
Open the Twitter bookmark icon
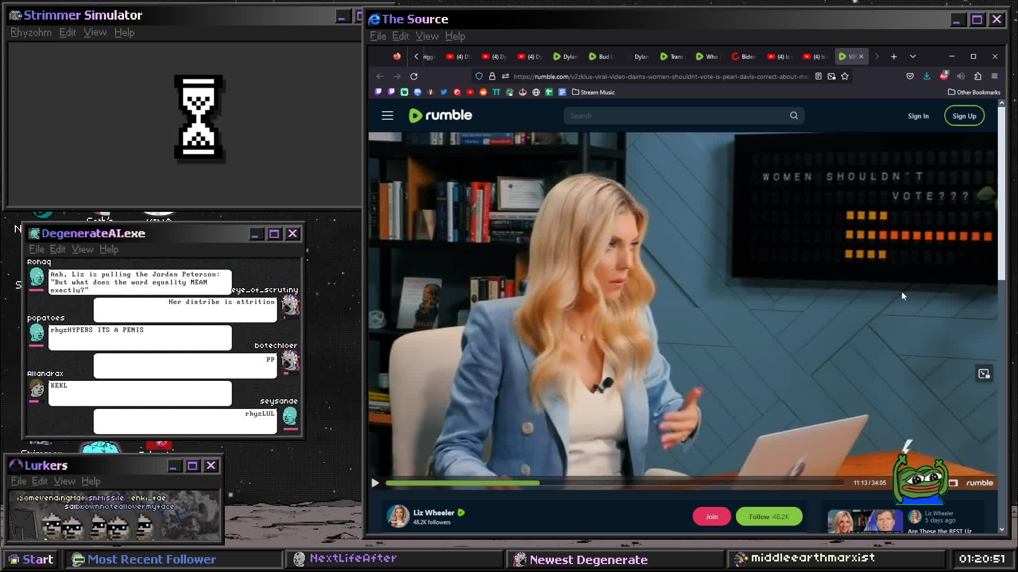click(x=444, y=92)
